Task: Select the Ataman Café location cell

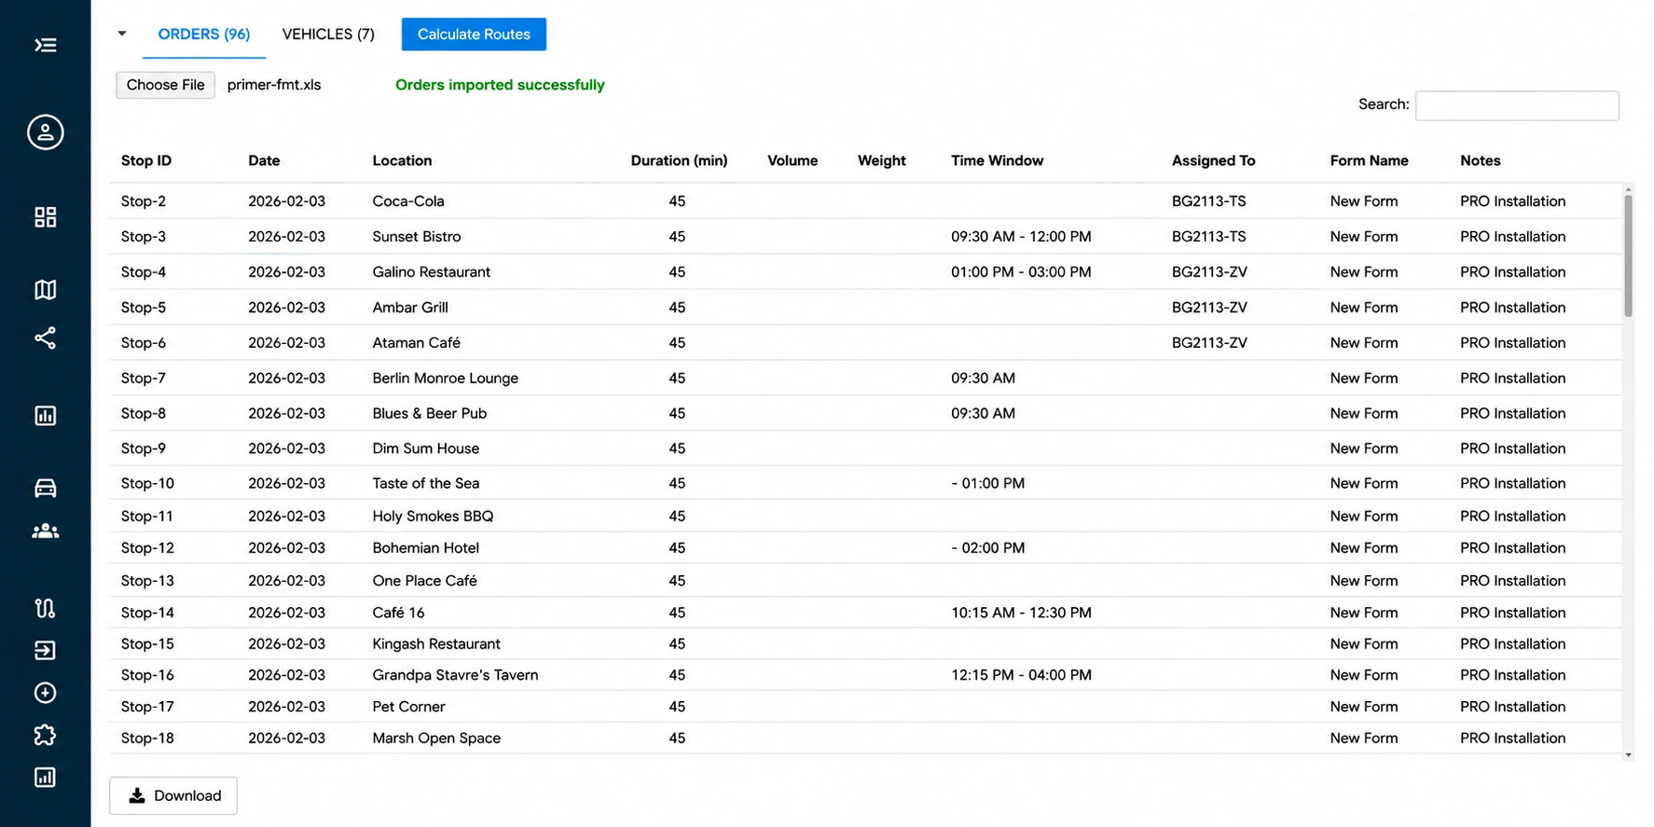Action: point(416,343)
